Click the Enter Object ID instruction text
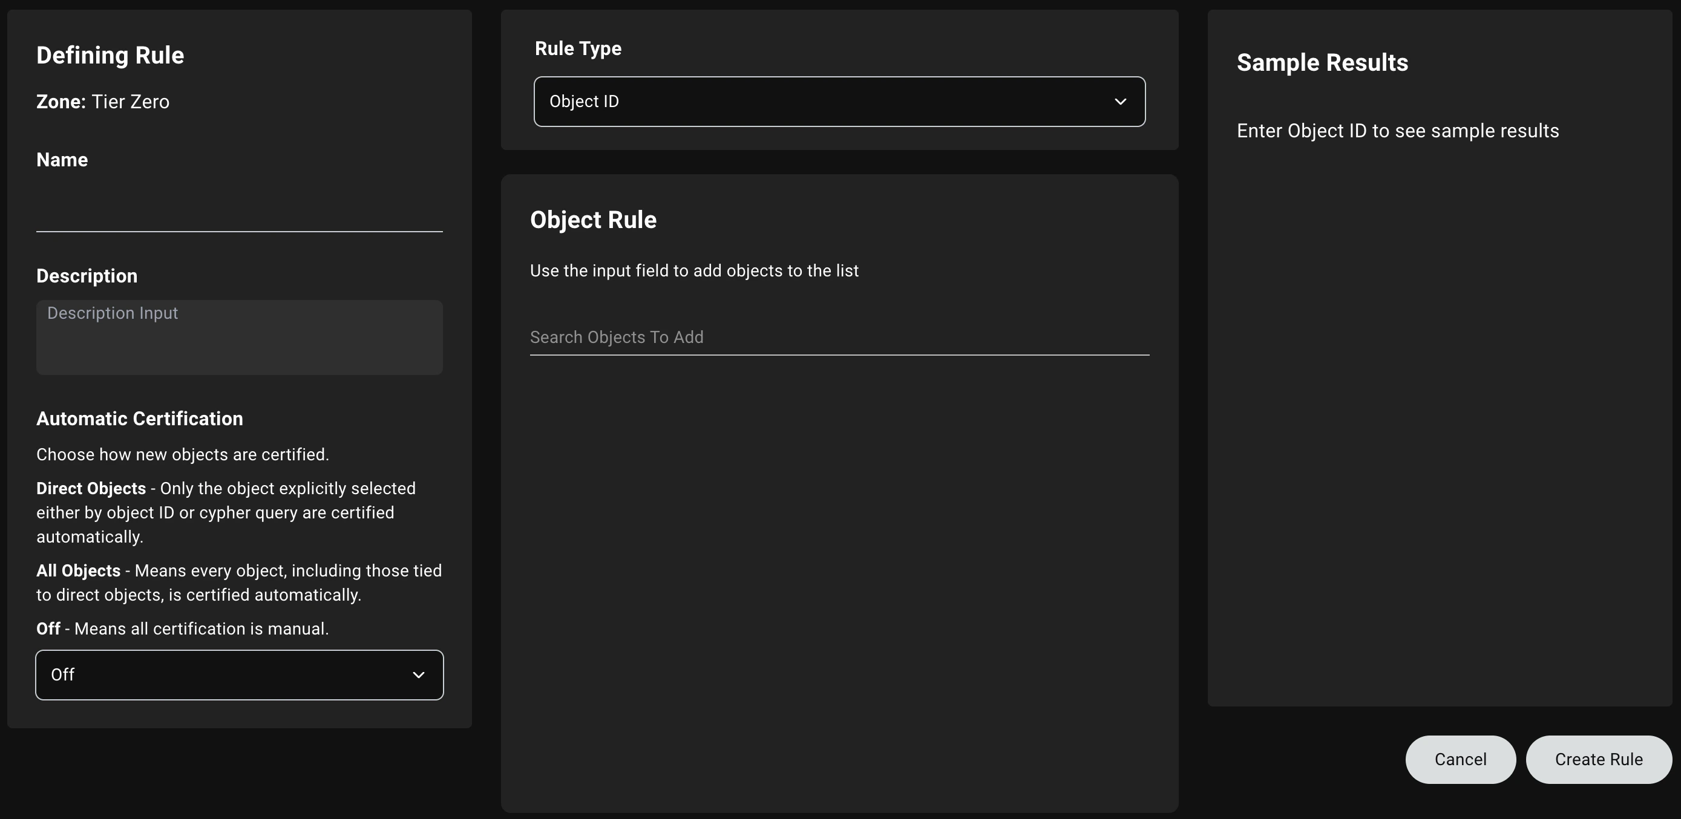The image size is (1681, 819). coord(1397,131)
